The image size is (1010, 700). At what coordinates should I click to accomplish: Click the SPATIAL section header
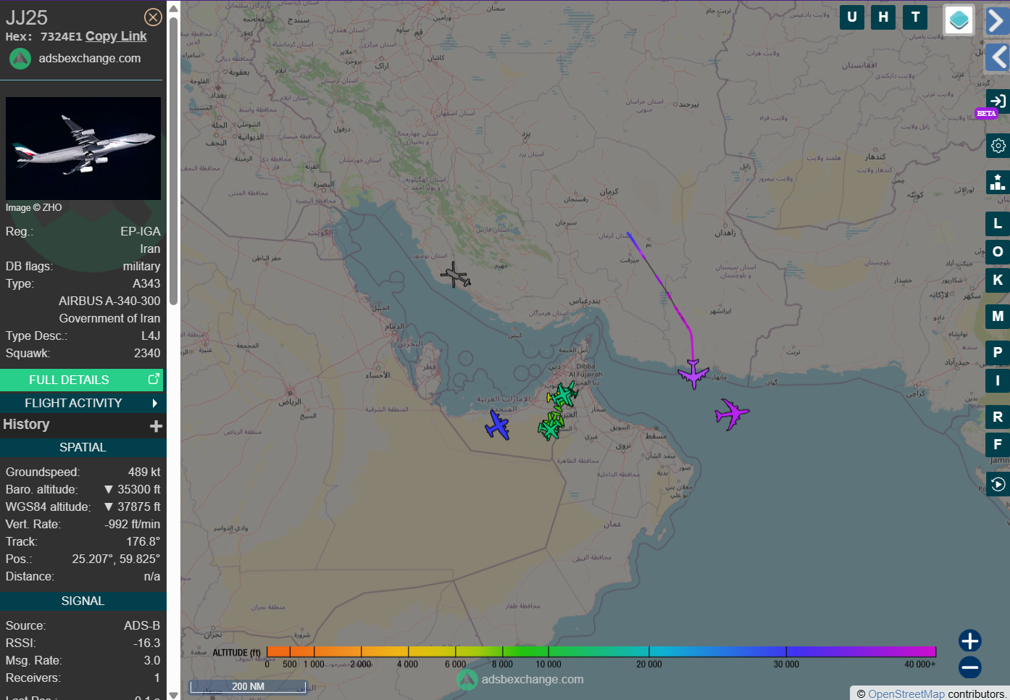click(x=83, y=447)
